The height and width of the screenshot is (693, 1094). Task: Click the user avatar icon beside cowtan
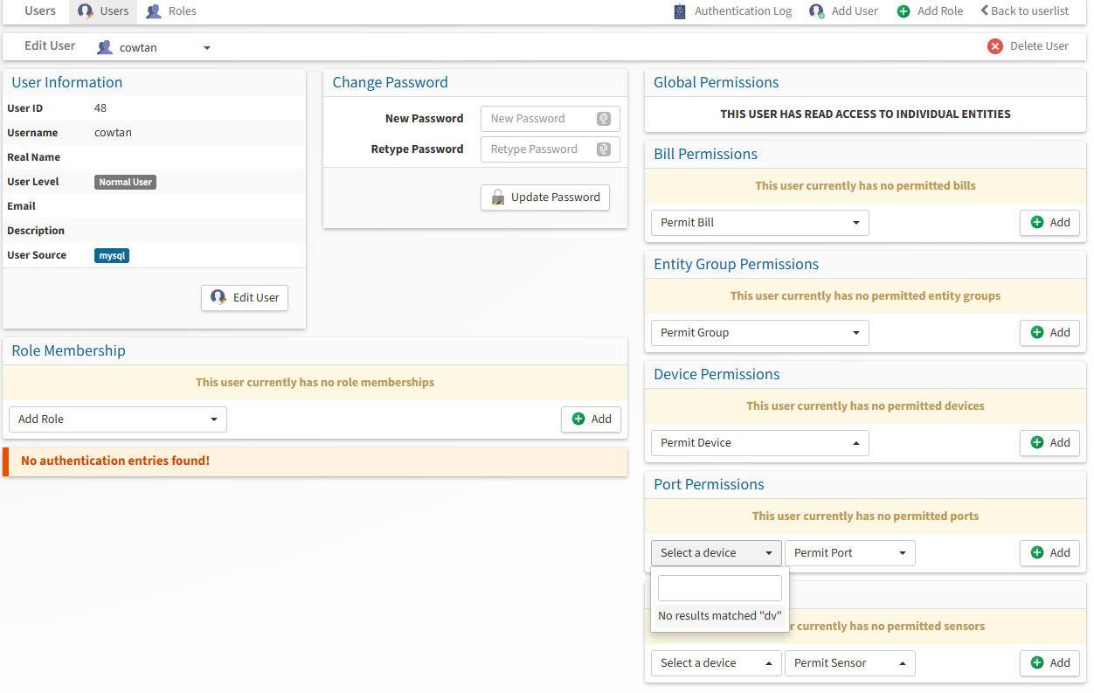pos(105,47)
